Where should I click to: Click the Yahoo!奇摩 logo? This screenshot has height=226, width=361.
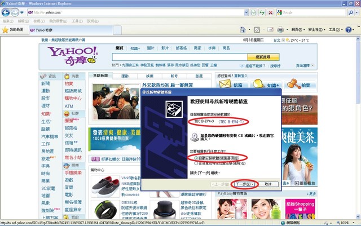(73, 56)
